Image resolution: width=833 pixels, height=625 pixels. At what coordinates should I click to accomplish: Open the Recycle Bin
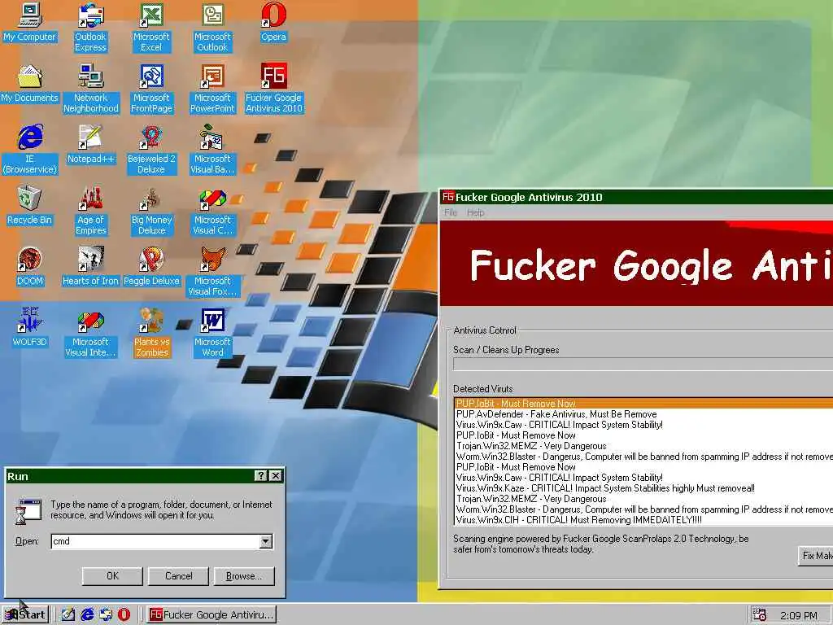(30, 206)
